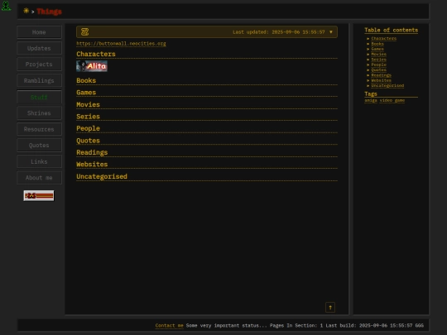Click the Last updated timestamp text
This screenshot has width=447, height=335.
278,32
